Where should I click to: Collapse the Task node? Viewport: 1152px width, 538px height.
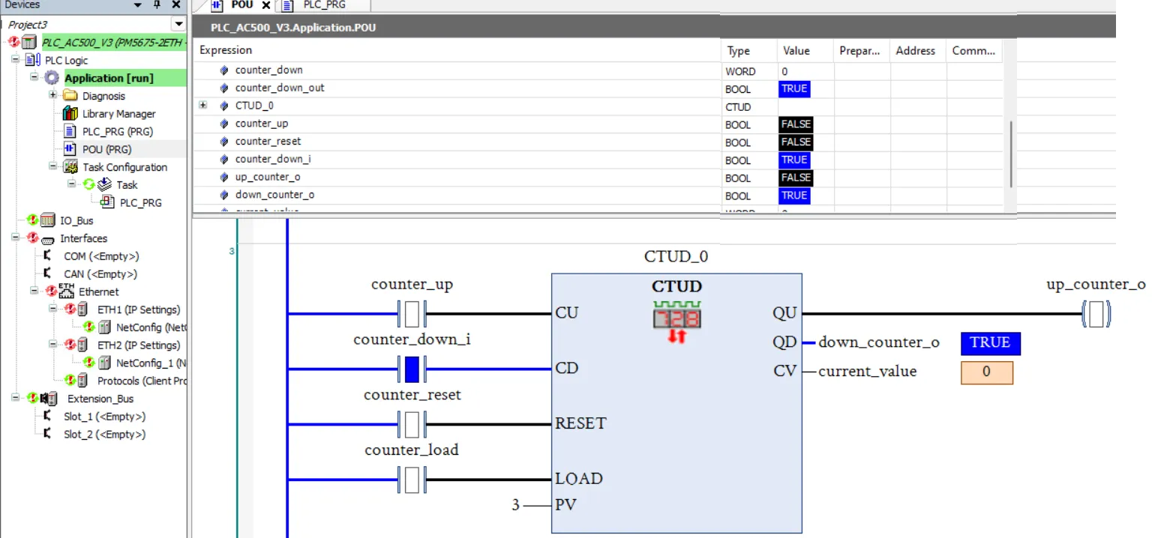coord(72,184)
